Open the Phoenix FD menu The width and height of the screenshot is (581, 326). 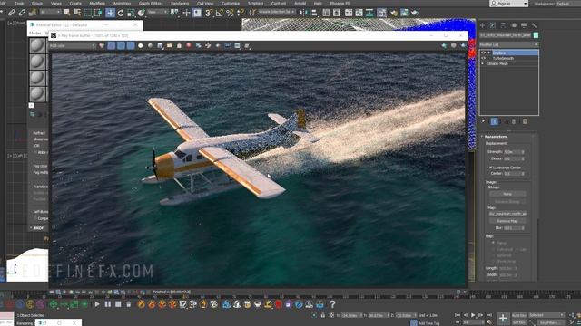[x=340, y=4]
